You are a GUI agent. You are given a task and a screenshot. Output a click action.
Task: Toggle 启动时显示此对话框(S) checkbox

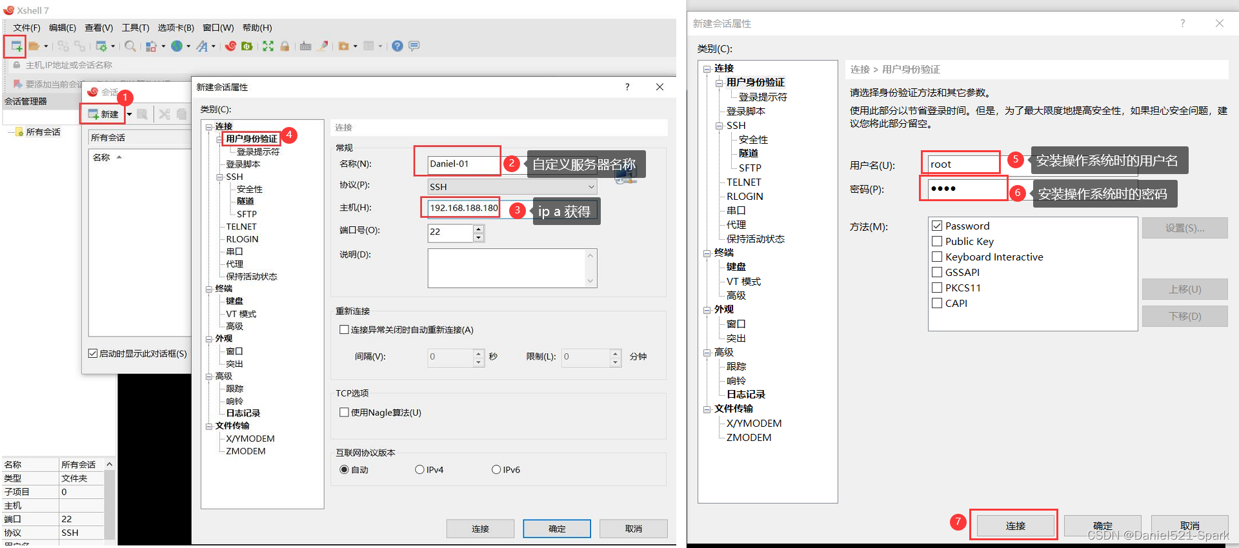point(93,353)
